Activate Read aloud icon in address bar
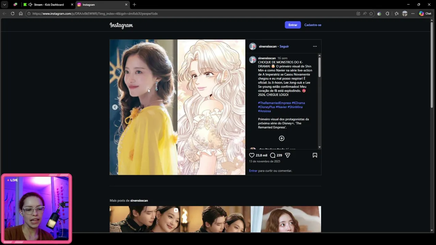 coord(364,14)
